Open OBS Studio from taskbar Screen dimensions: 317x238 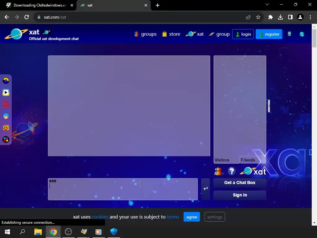[68, 232]
